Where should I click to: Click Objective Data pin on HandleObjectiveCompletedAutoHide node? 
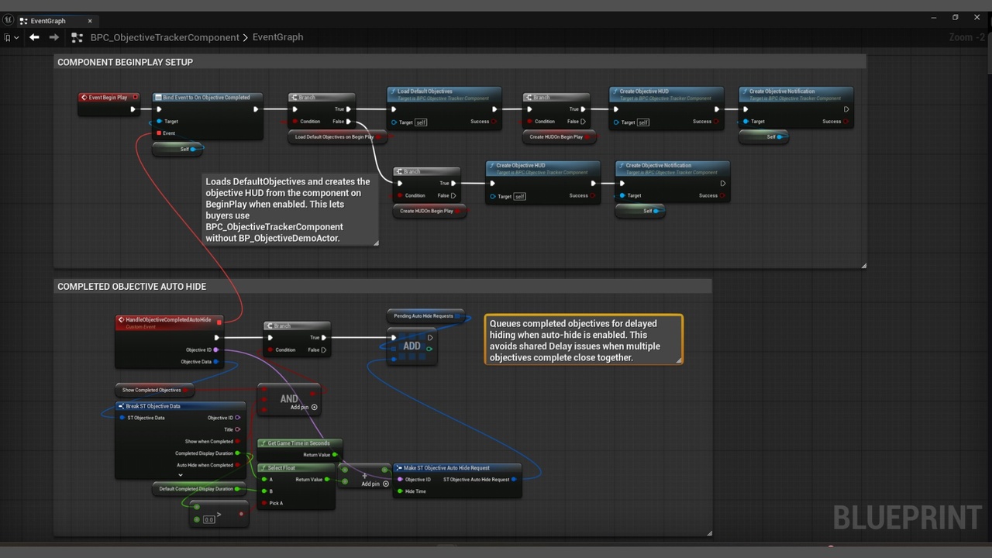point(216,362)
